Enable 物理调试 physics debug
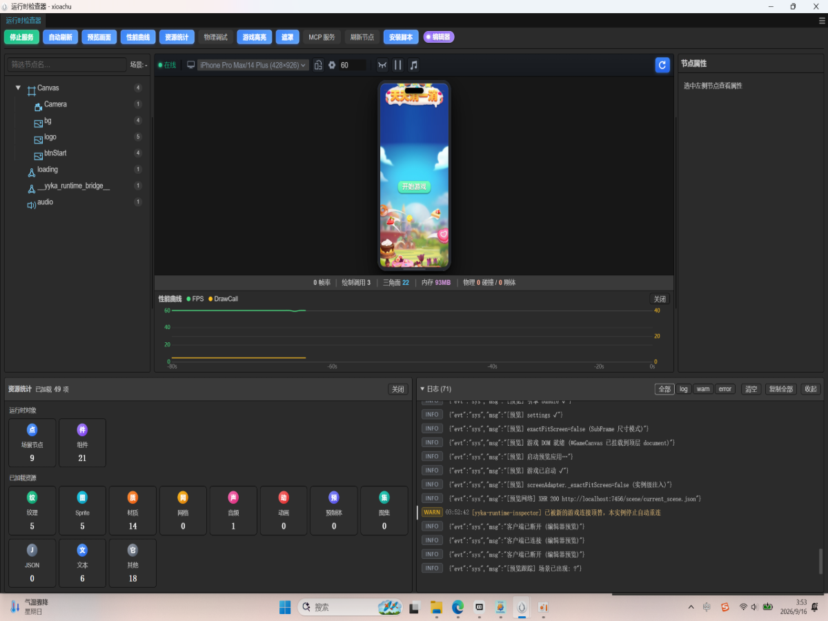 [215, 37]
